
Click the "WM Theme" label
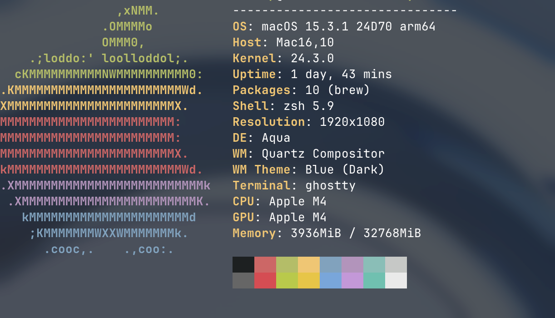[262, 169]
